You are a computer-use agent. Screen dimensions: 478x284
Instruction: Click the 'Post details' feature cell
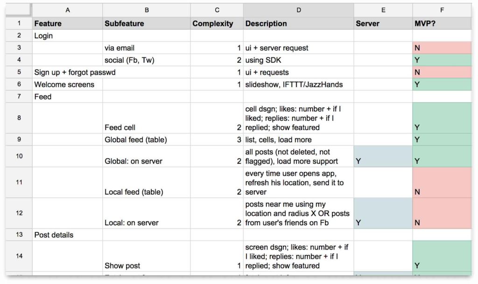(x=68, y=235)
